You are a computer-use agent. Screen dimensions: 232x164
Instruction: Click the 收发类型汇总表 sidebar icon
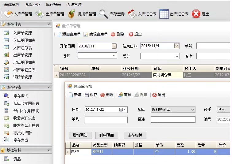pyautogui.click(x=6, y=125)
